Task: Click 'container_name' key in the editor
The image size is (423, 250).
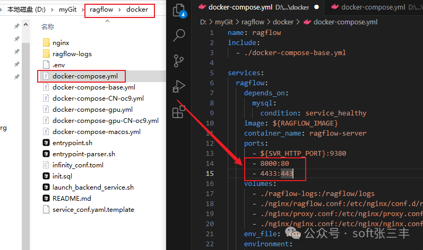Action: tap(272, 133)
